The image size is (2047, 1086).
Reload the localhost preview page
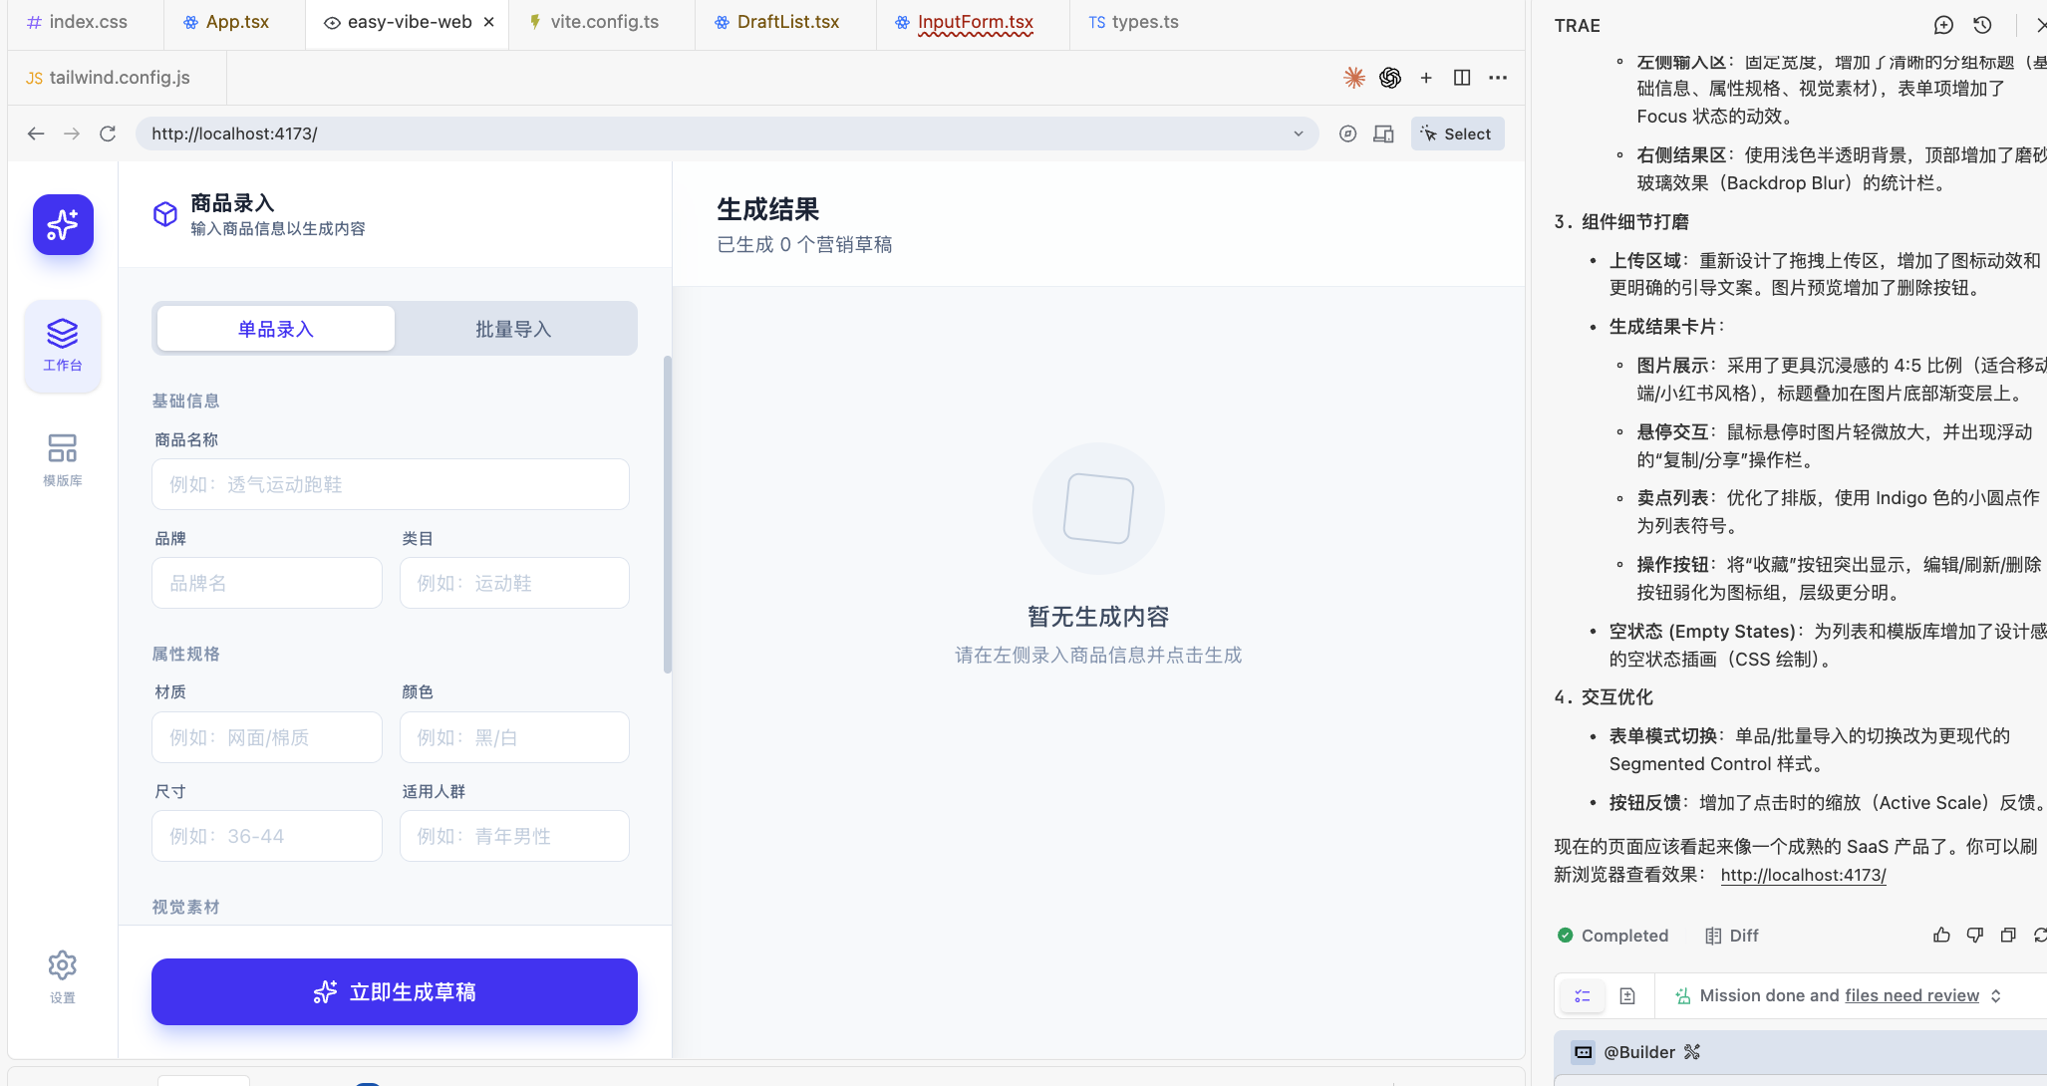[108, 134]
